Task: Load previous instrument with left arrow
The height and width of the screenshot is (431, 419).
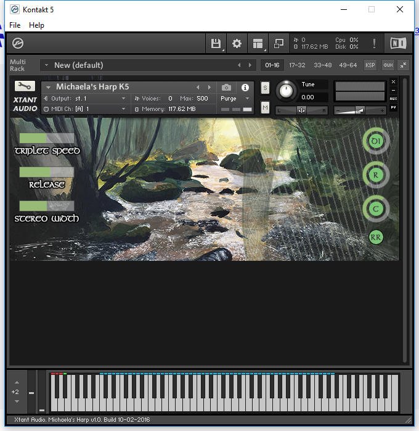Action: point(198,88)
